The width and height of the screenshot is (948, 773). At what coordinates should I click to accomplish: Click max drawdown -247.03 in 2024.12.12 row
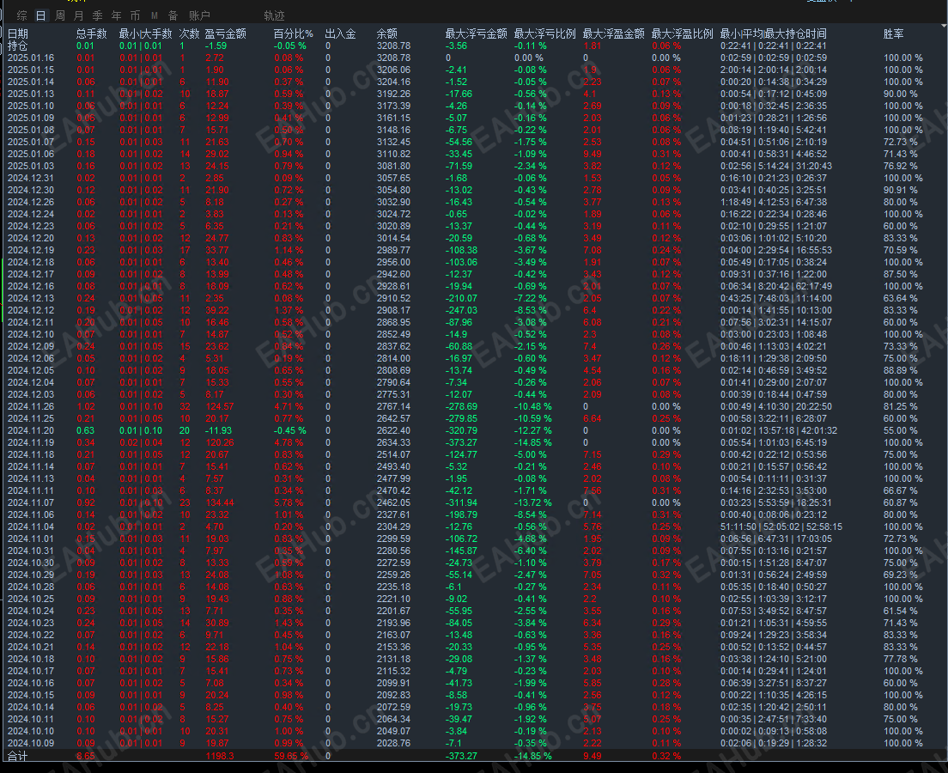pyautogui.click(x=462, y=310)
